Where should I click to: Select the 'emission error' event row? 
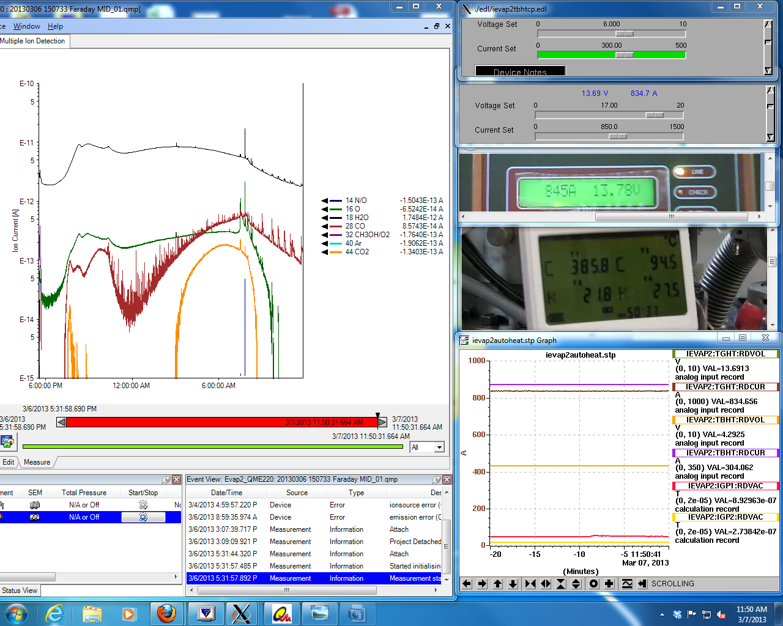click(x=314, y=517)
